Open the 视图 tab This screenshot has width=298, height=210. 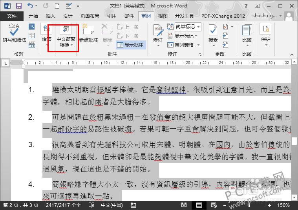163,16
